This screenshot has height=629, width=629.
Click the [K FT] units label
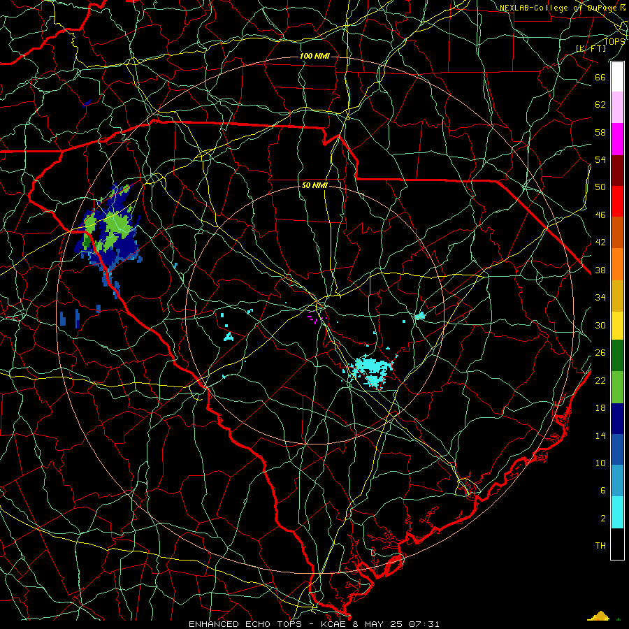pyautogui.click(x=591, y=48)
